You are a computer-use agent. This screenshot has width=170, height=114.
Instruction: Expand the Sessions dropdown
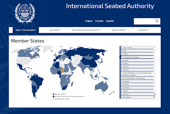143,30
